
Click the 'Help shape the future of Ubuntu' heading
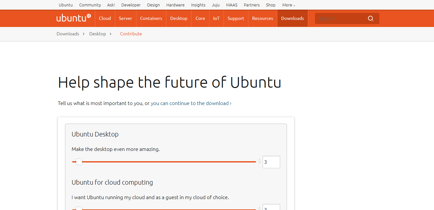click(170, 83)
